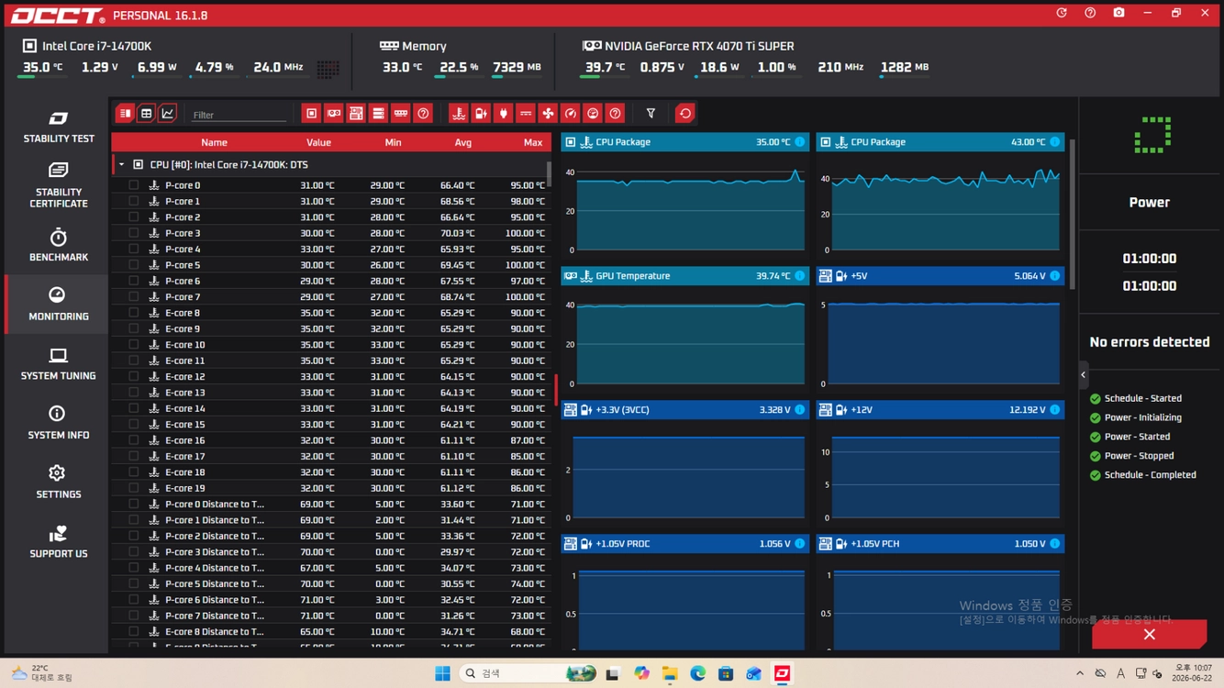
Task: Toggle the power plug sensor type icon
Action: pyautogui.click(x=503, y=114)
